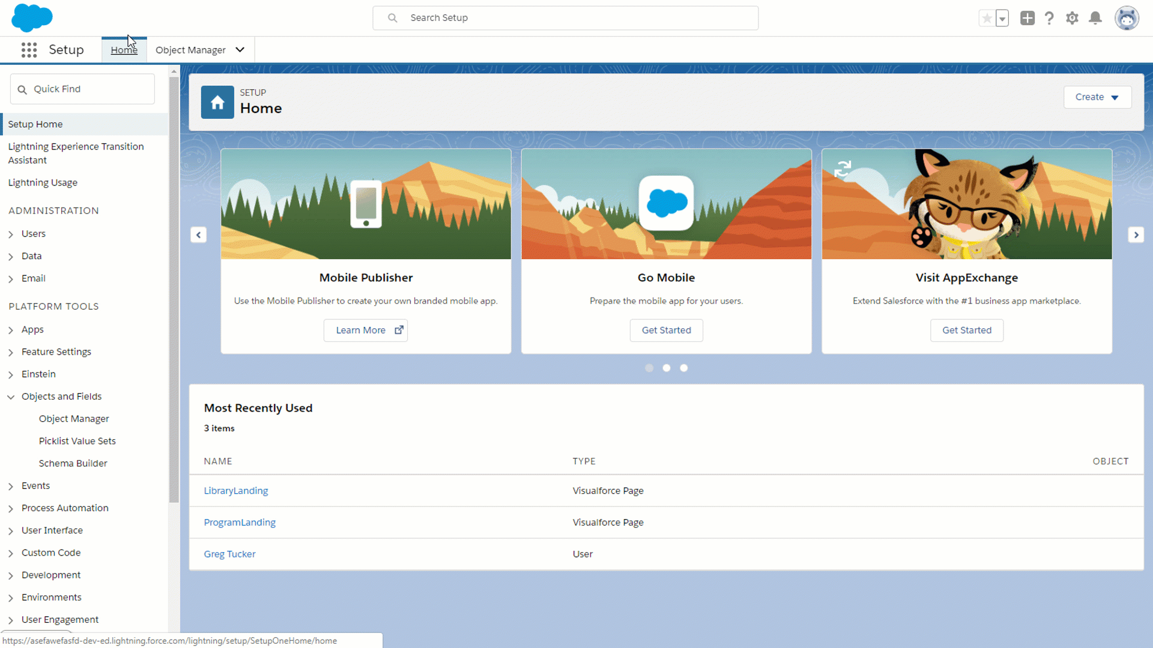Open the ProgramLanding link

(x=240, y=523)
